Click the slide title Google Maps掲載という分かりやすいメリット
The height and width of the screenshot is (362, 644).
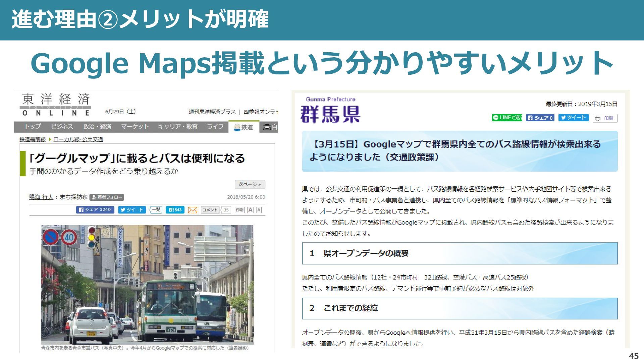(322, 63)
